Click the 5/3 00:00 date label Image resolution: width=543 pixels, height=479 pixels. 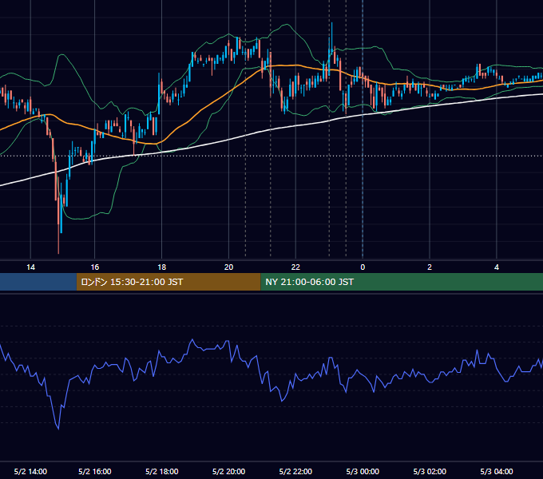point(363,471)
